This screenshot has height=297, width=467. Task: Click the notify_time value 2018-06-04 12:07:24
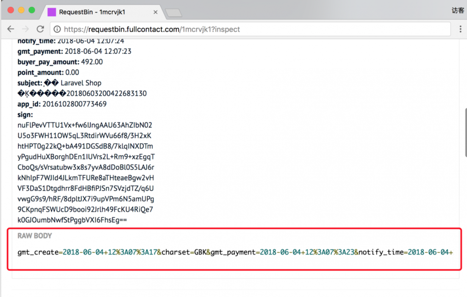pyautogui.click(x=91, y=41)
